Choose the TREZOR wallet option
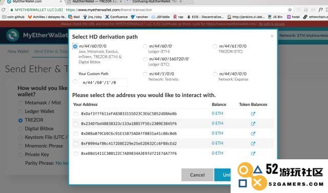 coord(20,120)
